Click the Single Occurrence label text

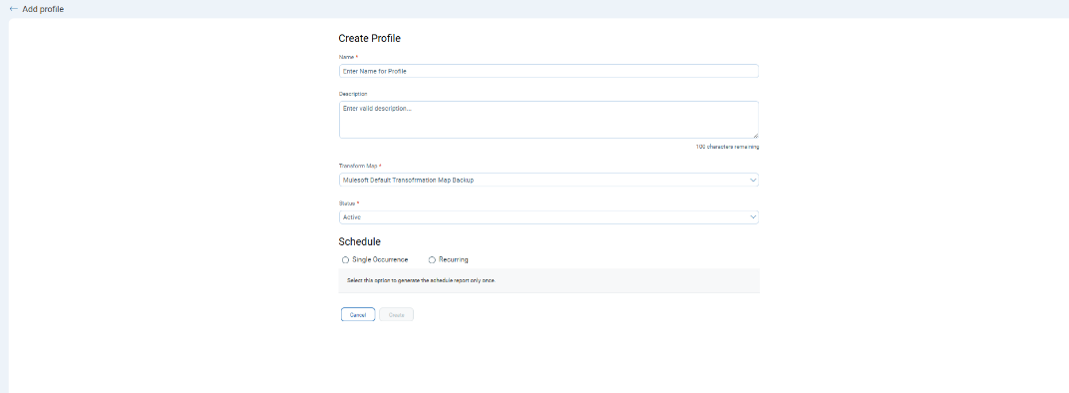[380, 260]
